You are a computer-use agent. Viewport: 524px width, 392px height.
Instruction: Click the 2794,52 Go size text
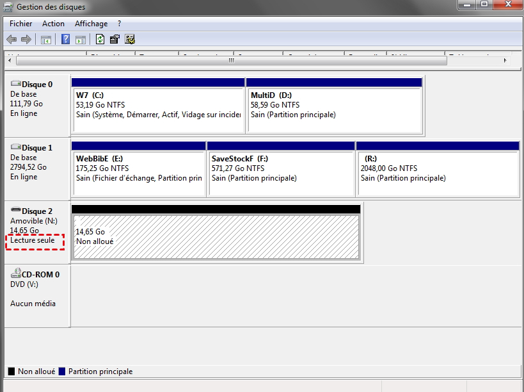(x=28, y=167)
